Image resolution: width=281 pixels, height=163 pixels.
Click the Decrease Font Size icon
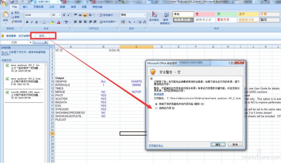68,15
